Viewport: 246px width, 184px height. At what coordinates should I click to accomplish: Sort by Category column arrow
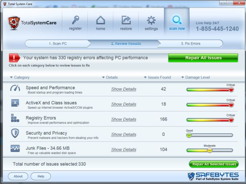coord(11,77)
